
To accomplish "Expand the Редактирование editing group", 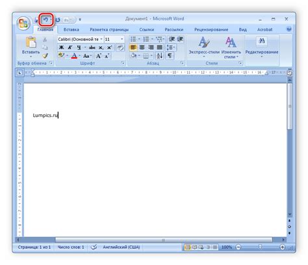I will click(x=262, y=47).
